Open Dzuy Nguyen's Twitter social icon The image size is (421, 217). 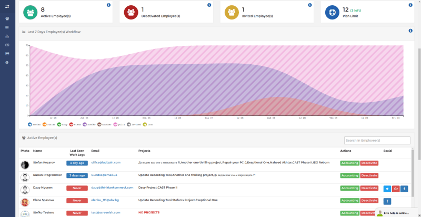(387, 189)
